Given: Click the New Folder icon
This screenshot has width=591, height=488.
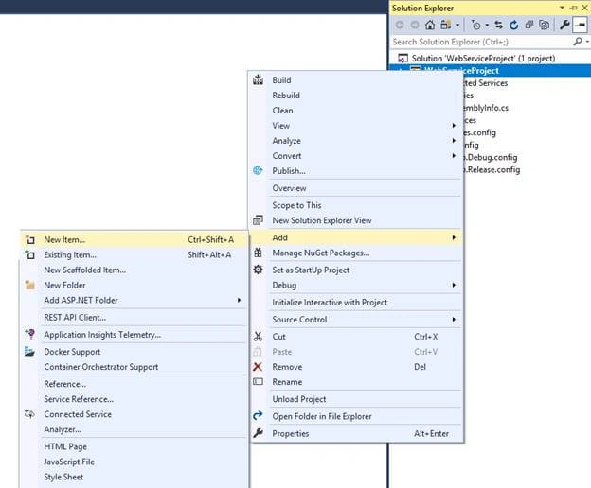Looking at the screenshot, I should click(29, 285).
